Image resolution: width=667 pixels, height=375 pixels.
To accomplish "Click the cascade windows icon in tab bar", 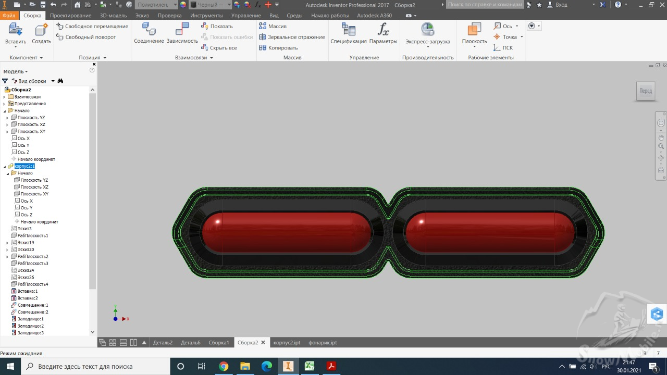I will click(x=102, y=343).
